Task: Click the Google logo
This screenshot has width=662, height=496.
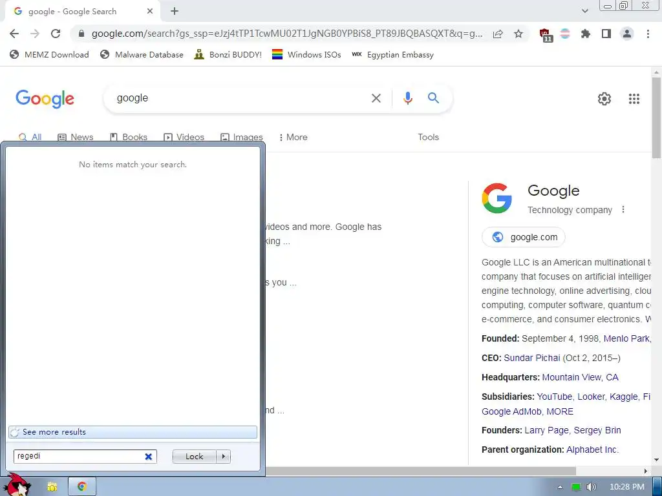Action: [x=45, y=99]
